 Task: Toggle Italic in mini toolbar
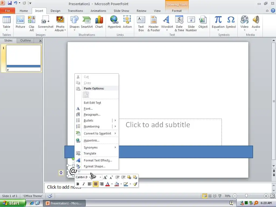point(84,184)
